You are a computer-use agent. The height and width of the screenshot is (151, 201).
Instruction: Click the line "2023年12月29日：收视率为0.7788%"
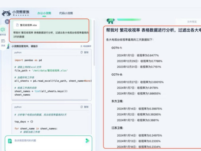click(x=140, y=61)
